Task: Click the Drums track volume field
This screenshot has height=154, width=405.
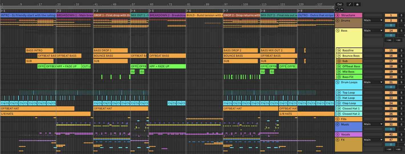Action: tap(391, 25)
